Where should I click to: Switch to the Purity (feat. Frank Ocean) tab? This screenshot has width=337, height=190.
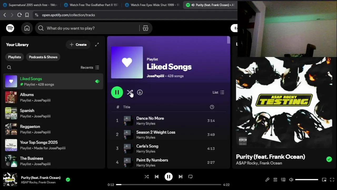[211, 5]
